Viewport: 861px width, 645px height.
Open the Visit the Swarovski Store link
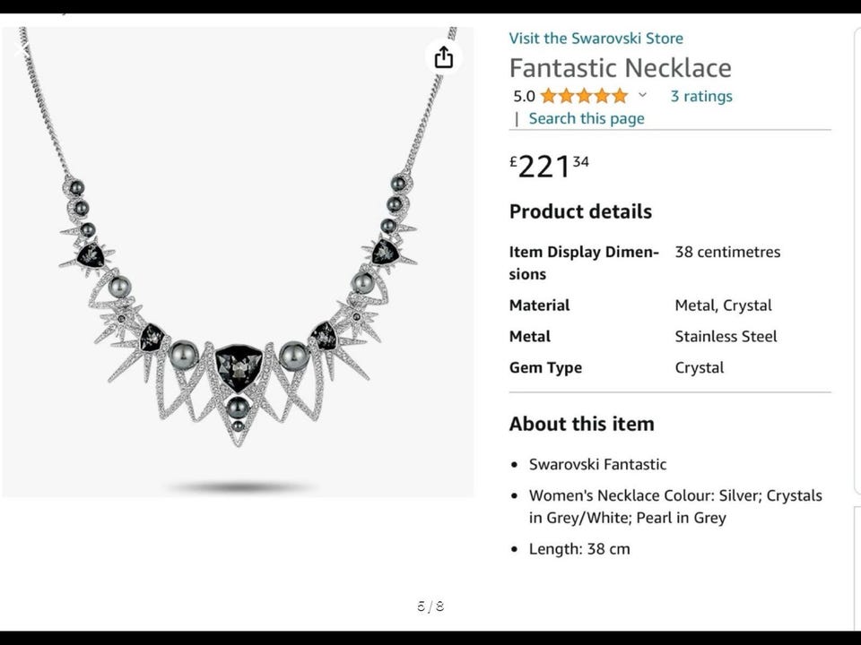(x=596, y=39)
